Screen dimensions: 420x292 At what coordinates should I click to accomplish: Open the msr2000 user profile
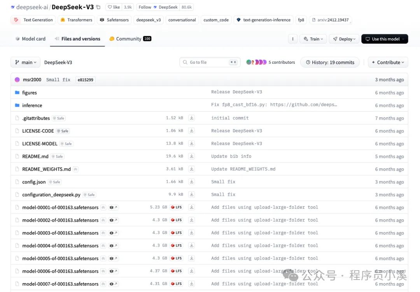32,80
